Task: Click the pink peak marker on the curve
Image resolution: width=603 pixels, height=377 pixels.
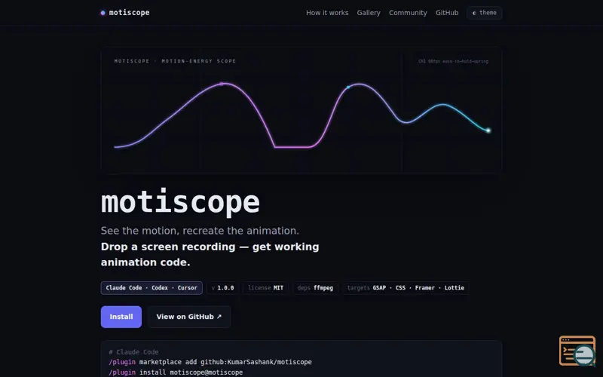Action: (x=222, y=83)
